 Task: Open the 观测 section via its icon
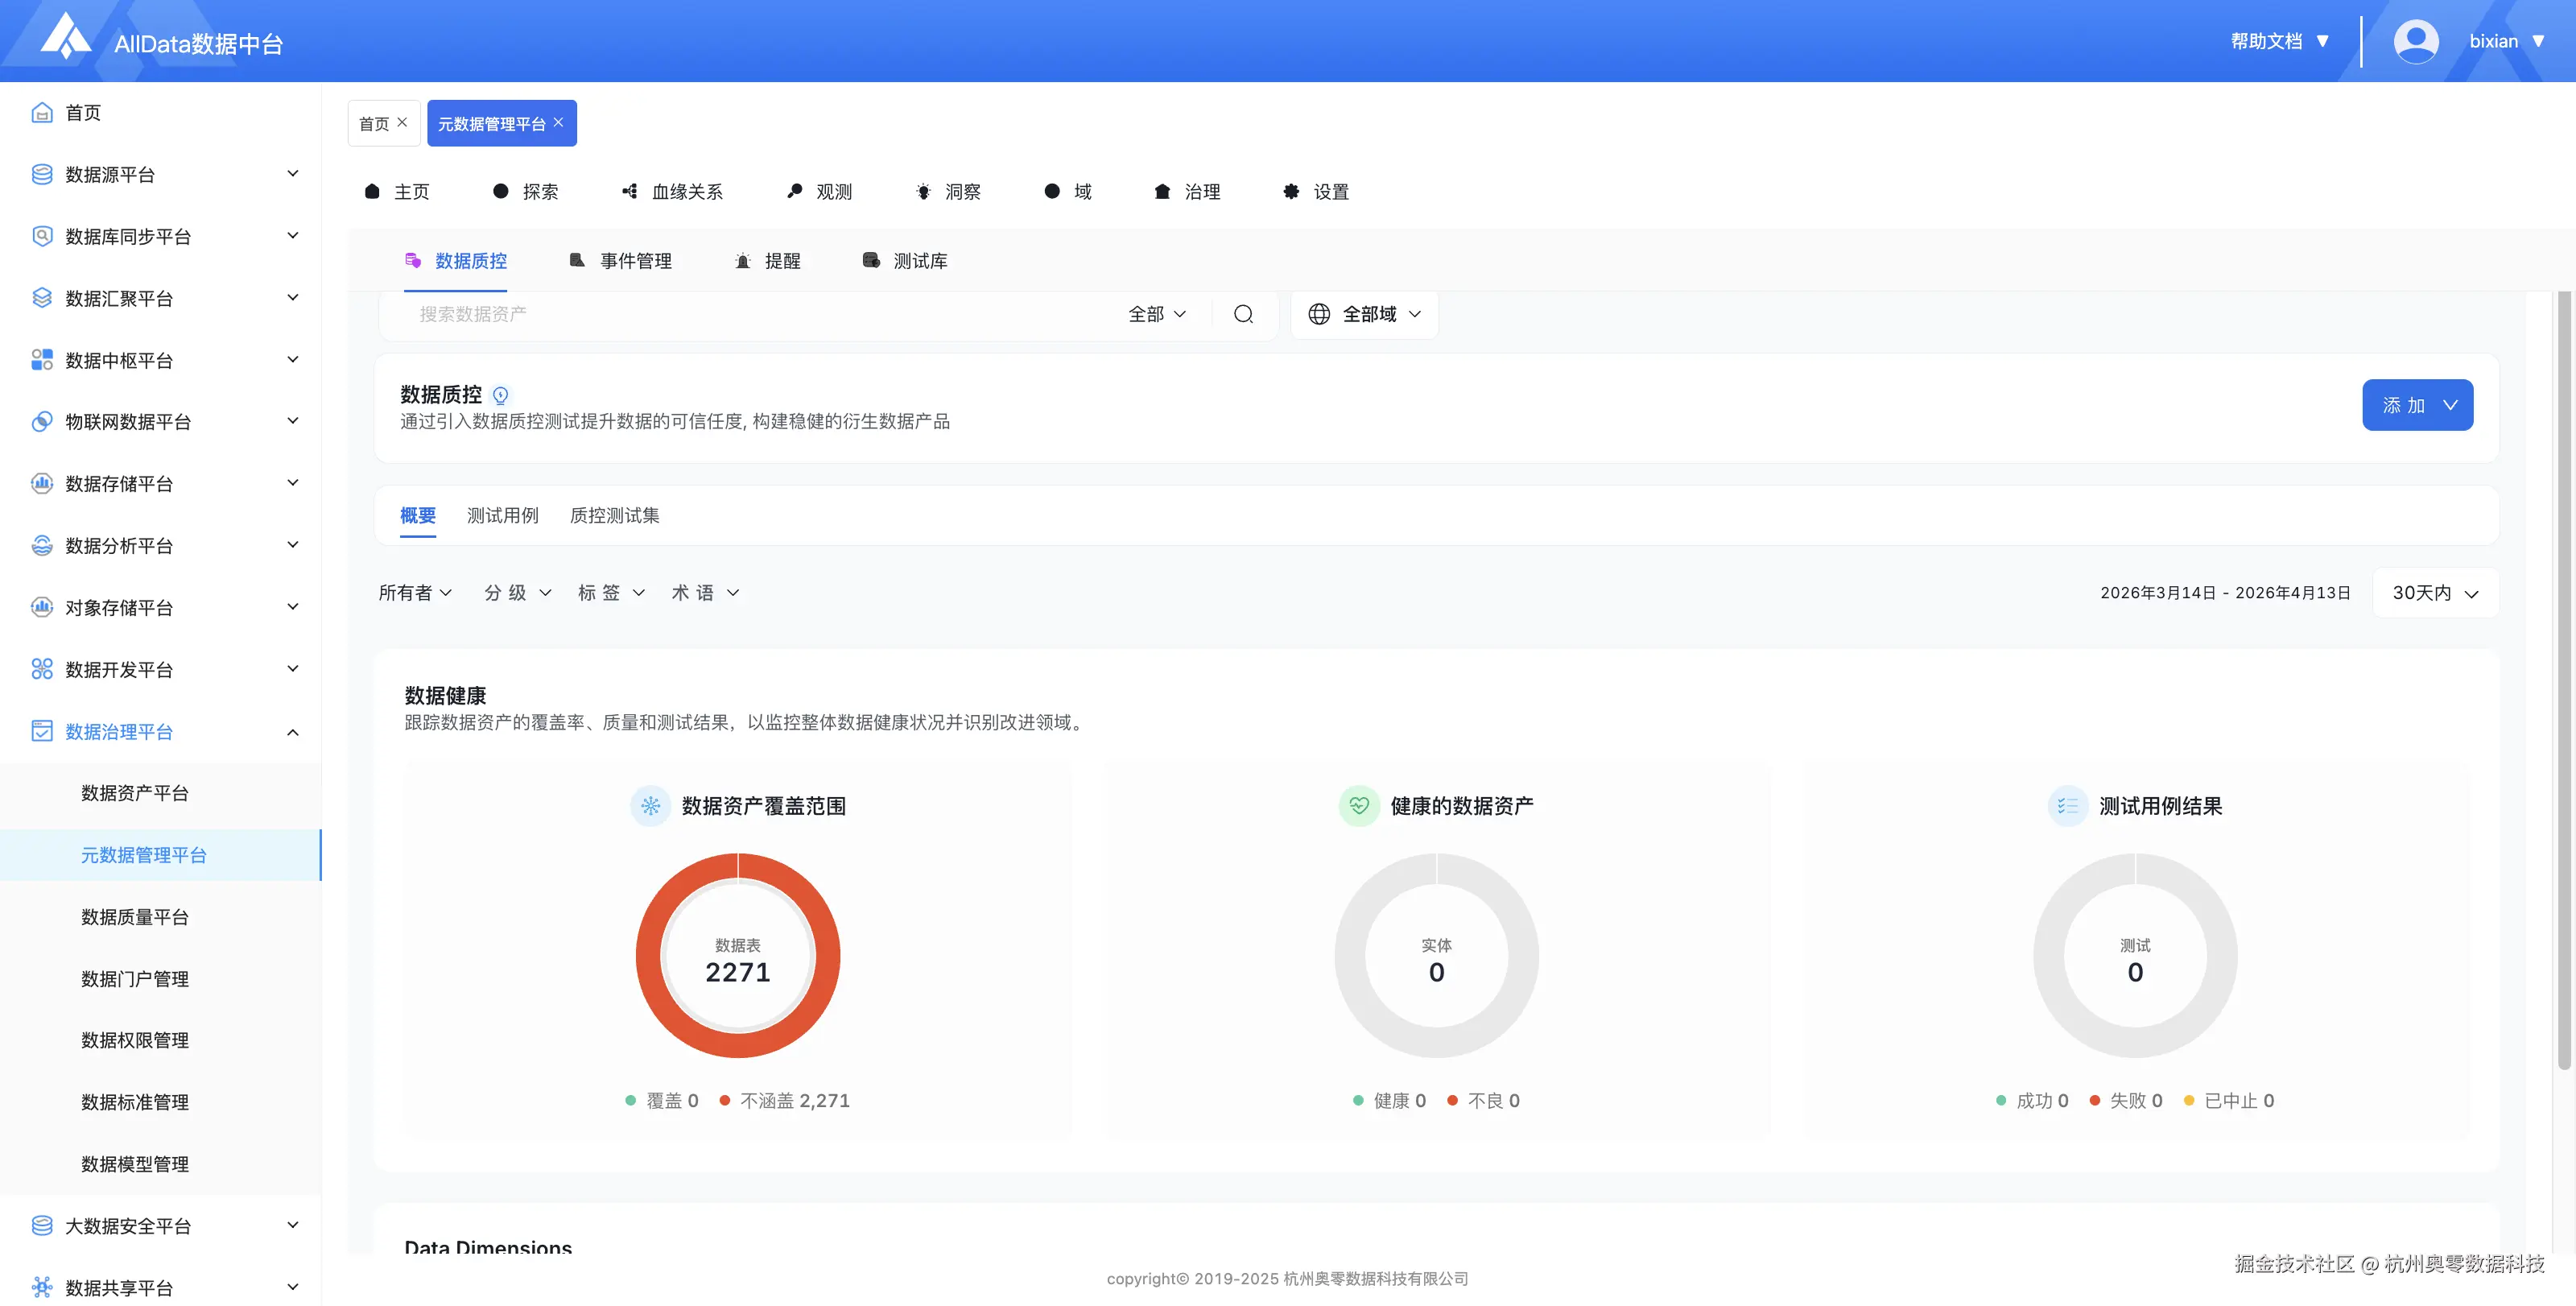pos(794,190)
